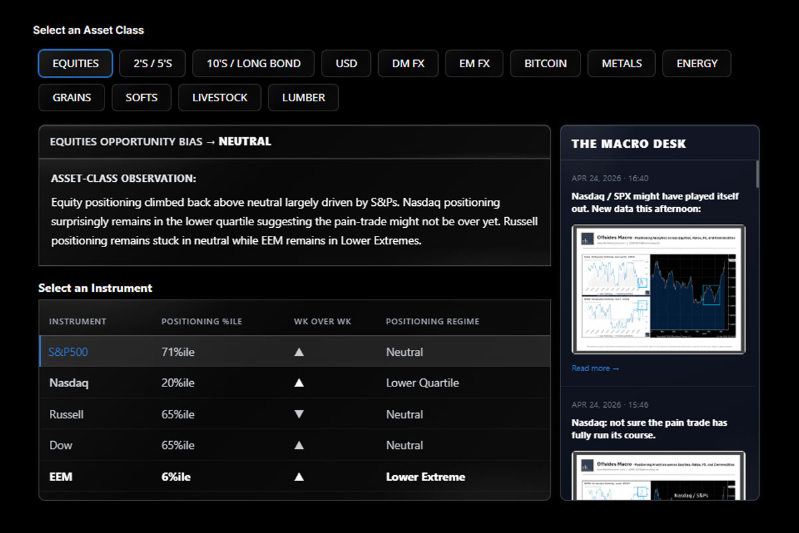799x533 pixels.
Task: Click the Nasdaq up arrow indicator
Action: 299,383
